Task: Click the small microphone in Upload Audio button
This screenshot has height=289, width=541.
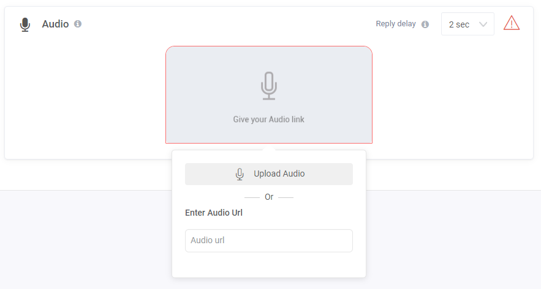Action: pyautogui.click(x=240, y=174)
